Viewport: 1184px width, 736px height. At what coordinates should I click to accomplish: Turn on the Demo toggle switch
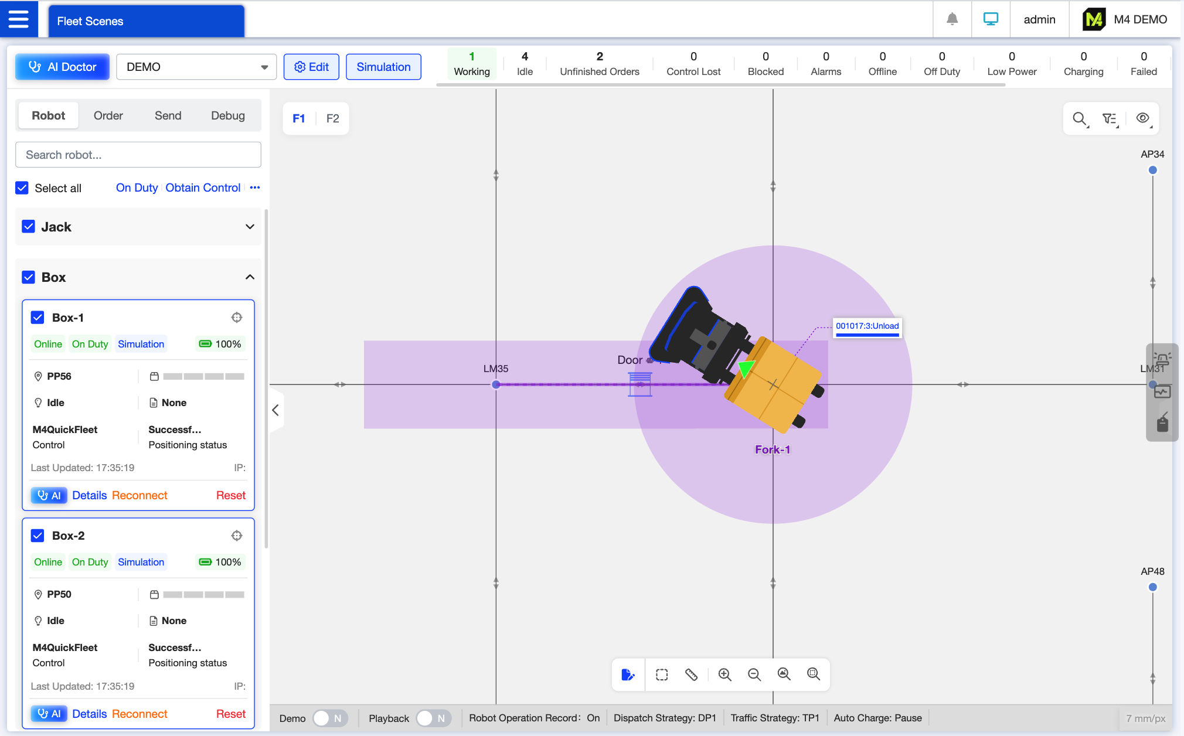[330, 718]
